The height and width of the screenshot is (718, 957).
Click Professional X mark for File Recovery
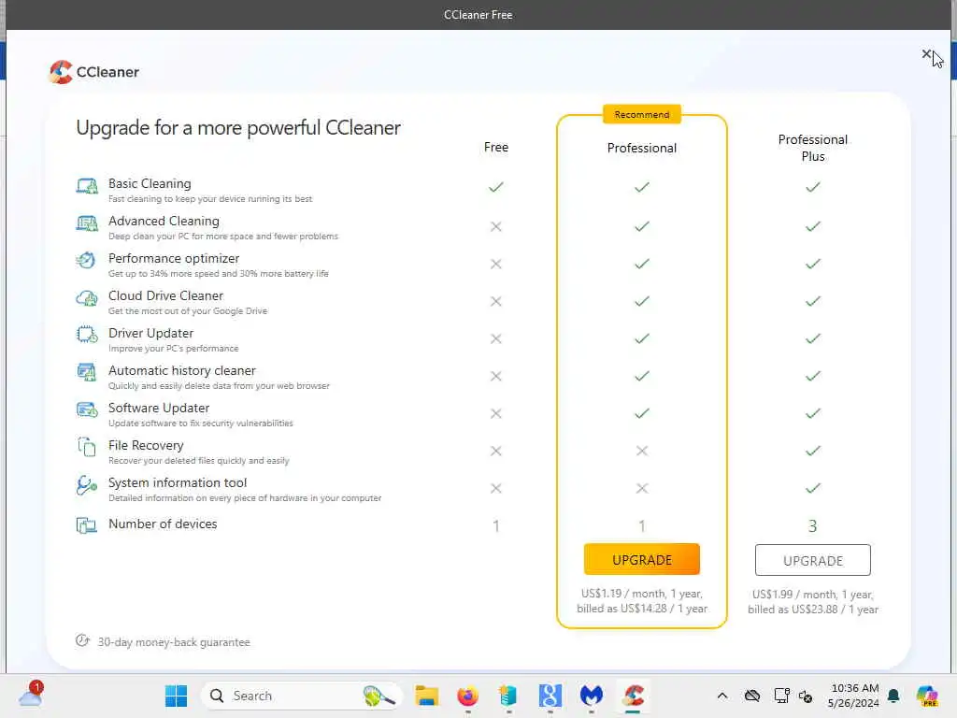coord(641,451)
